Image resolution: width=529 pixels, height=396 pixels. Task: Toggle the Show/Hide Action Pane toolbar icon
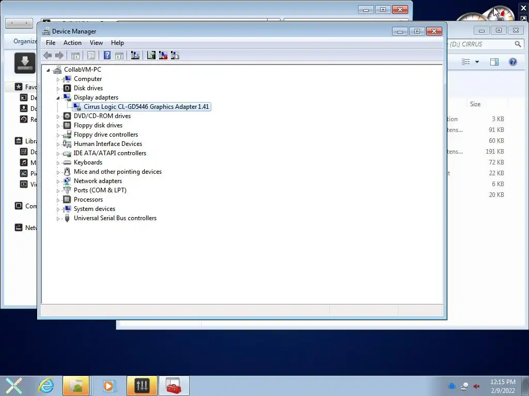coord(119,55)
